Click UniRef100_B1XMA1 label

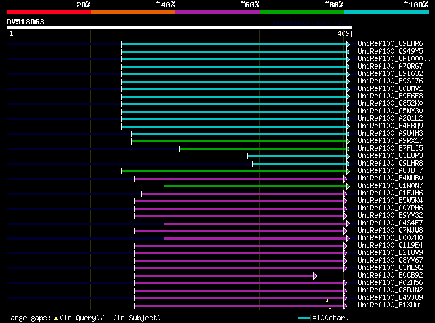point(390,305)
